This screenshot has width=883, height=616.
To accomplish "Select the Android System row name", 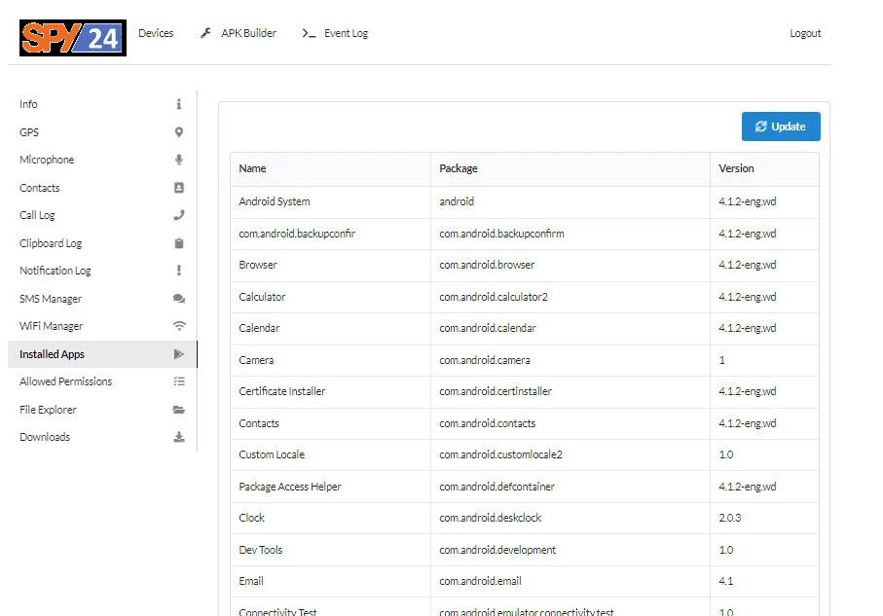I will [275, 201].
